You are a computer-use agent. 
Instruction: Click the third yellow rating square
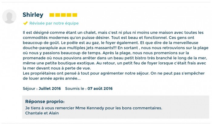tap(63, 15)
